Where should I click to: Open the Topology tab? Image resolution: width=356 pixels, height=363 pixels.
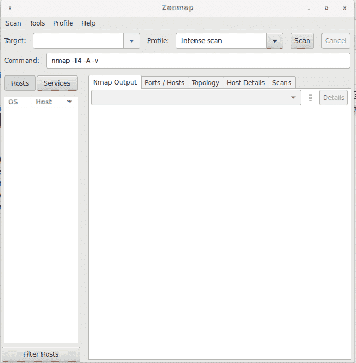(206, 83)
